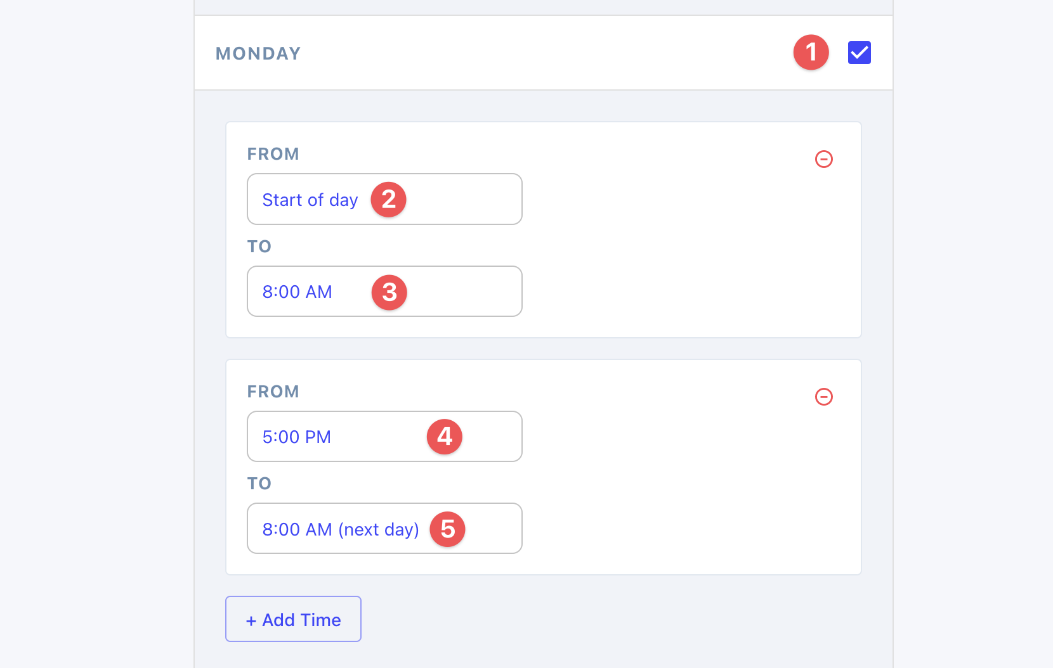Click the red badge numbered 5

click(447, 529)
